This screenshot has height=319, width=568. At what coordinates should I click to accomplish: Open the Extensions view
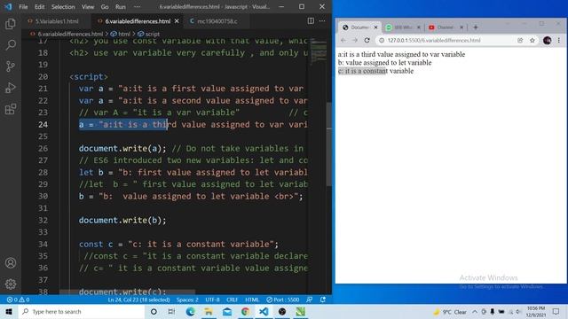[11, 109]
